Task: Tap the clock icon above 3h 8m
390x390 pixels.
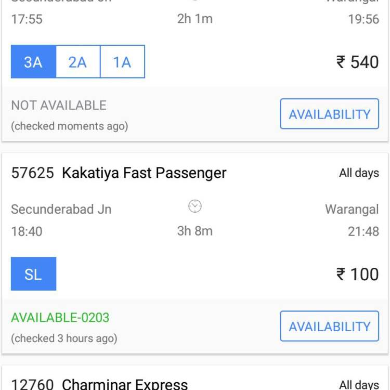Action: point(195,206)
